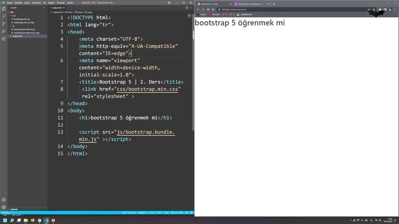Follow the js/bootstrap.bundle. script link in code
The image size is (399, 224).
point(146,132)
